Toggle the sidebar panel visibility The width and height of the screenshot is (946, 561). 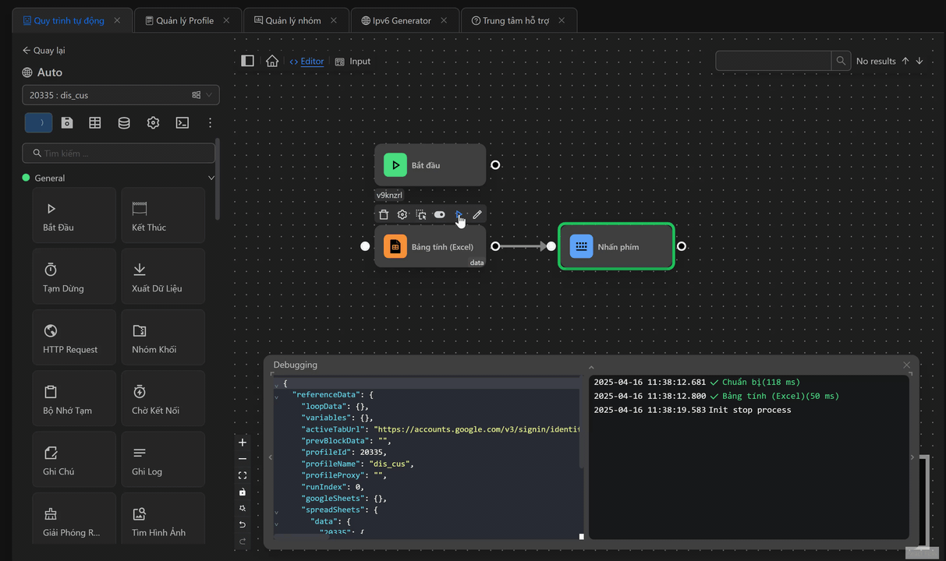pos(247,61)
